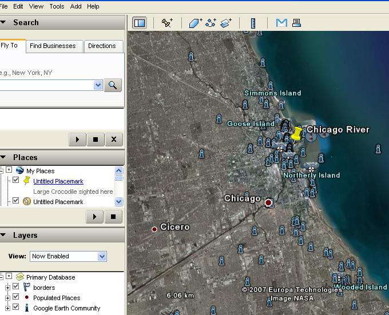Switch to the Directions tab
Viewport: 389px width, 315px height.
click(x=104, y=46)
